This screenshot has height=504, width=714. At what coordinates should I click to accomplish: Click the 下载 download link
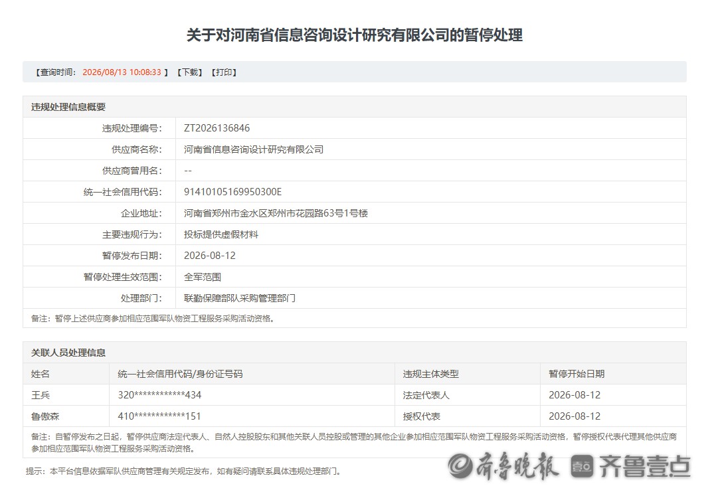pos(189,72)
